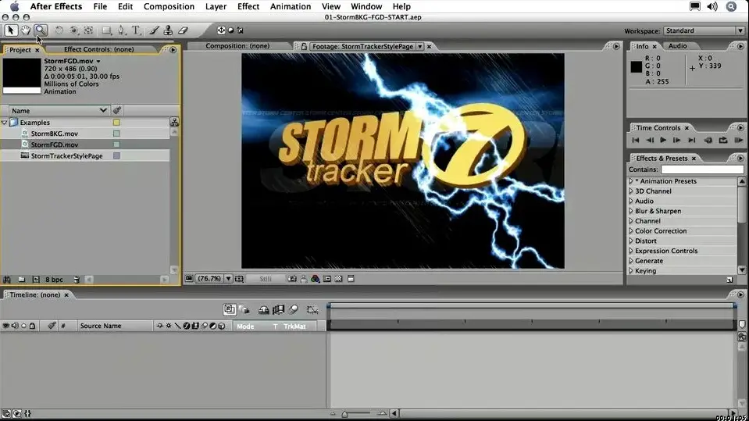Open Title/Action Safe grid options icon
Viewport: 749px width, 421px height.
pos(239,279)
